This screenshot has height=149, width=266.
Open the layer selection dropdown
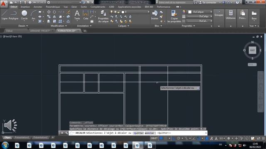pyautogui.click(x=130, y=12)
